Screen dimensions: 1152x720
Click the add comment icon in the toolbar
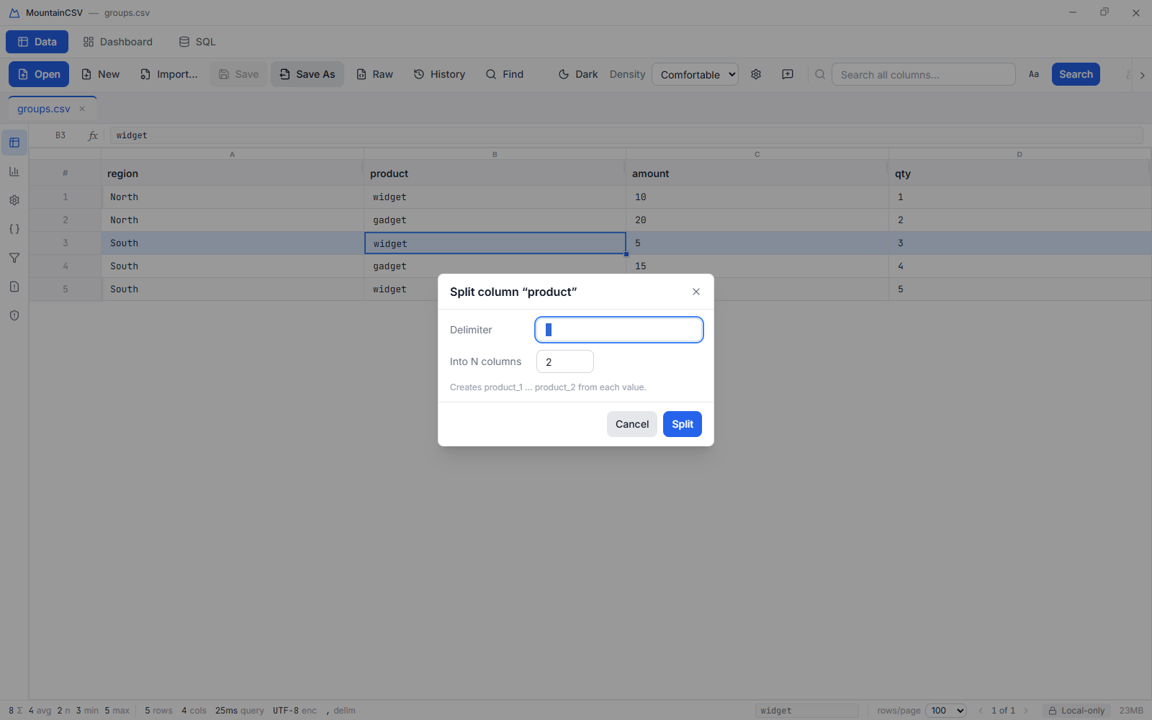[788, 74]
